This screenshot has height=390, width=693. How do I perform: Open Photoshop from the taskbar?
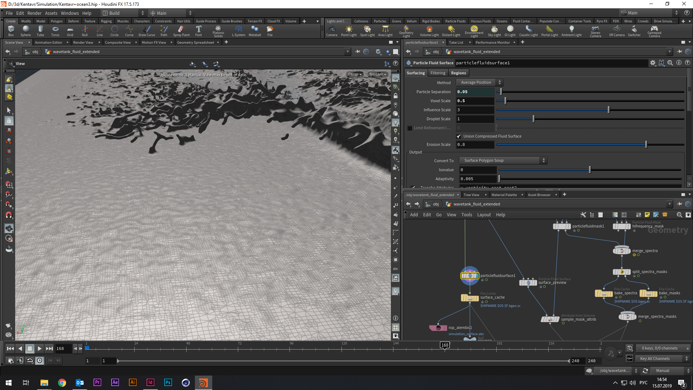pos(168,382)
